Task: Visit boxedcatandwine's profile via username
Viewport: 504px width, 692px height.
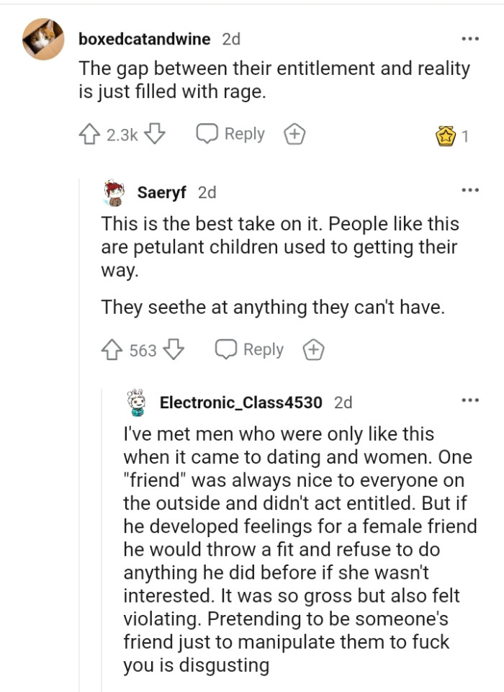Action: [x=144, y=39]
